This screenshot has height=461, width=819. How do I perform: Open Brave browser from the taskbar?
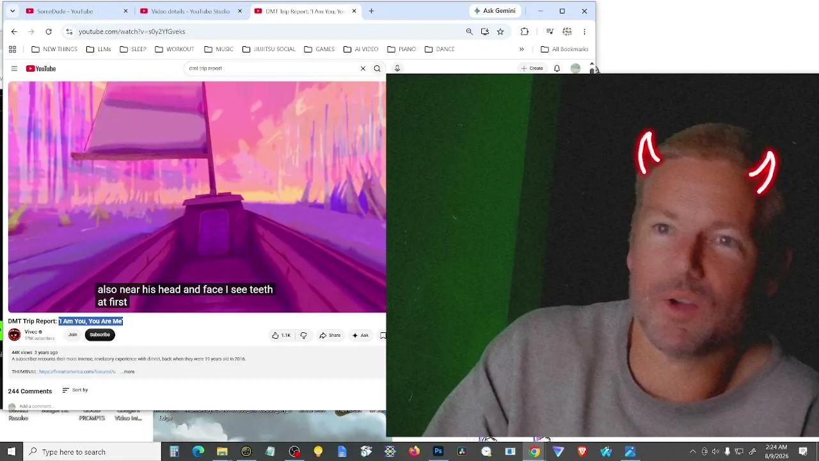(x=582, y=451)
